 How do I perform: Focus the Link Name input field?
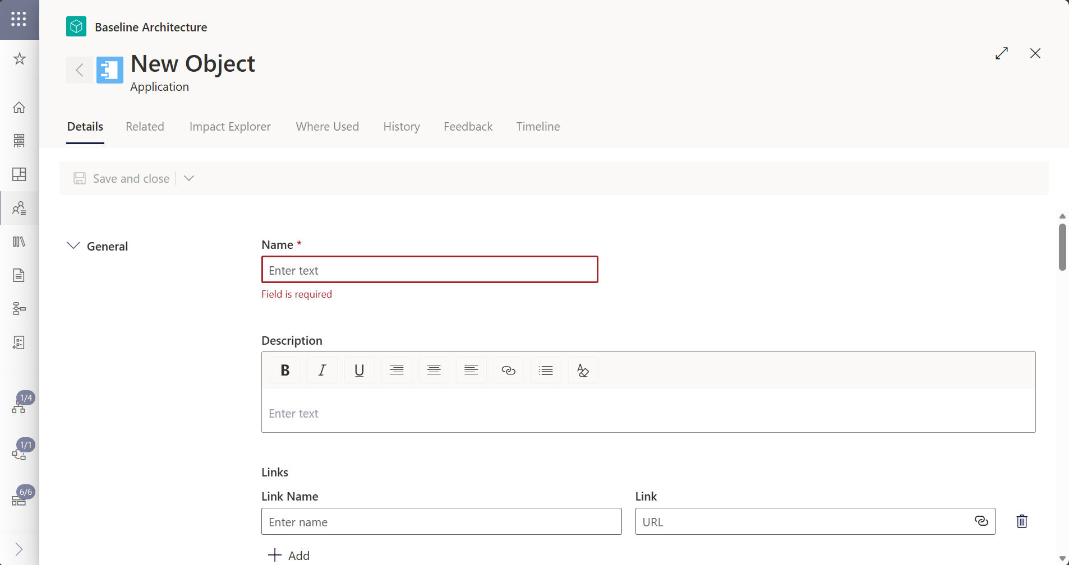tap(441, 521)
